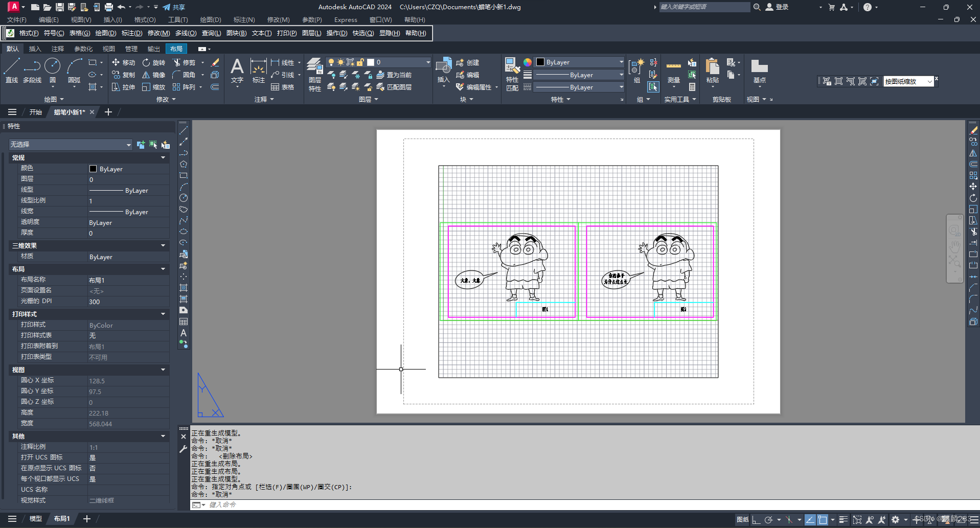Activate the Trim (修剪) command
The width and height of the screenshot is (980, 528).
click(x=184, y=62)
